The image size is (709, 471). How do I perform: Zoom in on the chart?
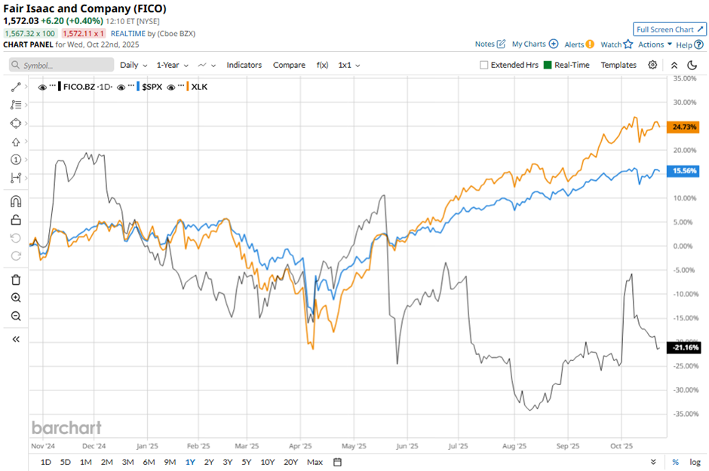tap(16, 298)
